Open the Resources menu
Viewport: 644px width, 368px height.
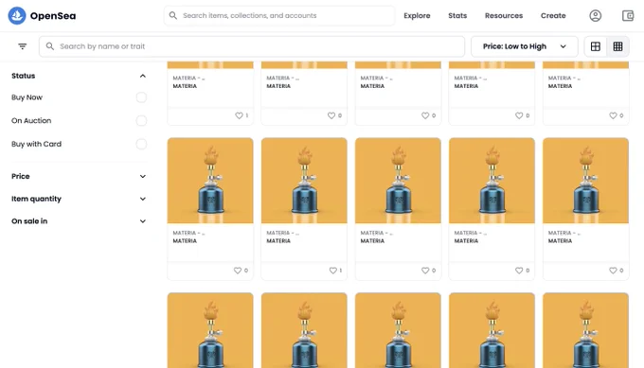tap(504, 15)
